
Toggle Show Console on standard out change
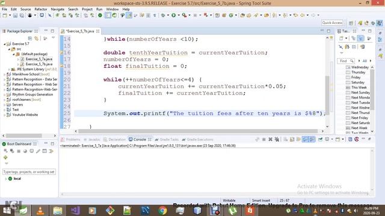(305, 139)
